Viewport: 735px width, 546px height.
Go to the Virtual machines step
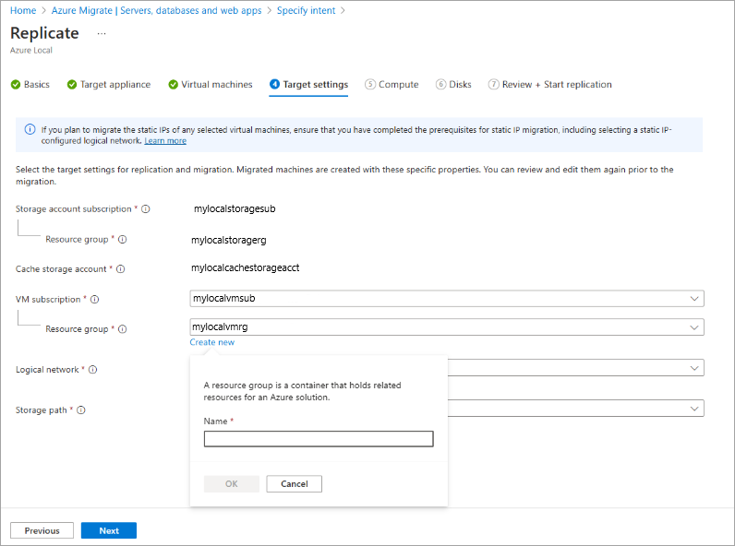(x=211, y=85)
